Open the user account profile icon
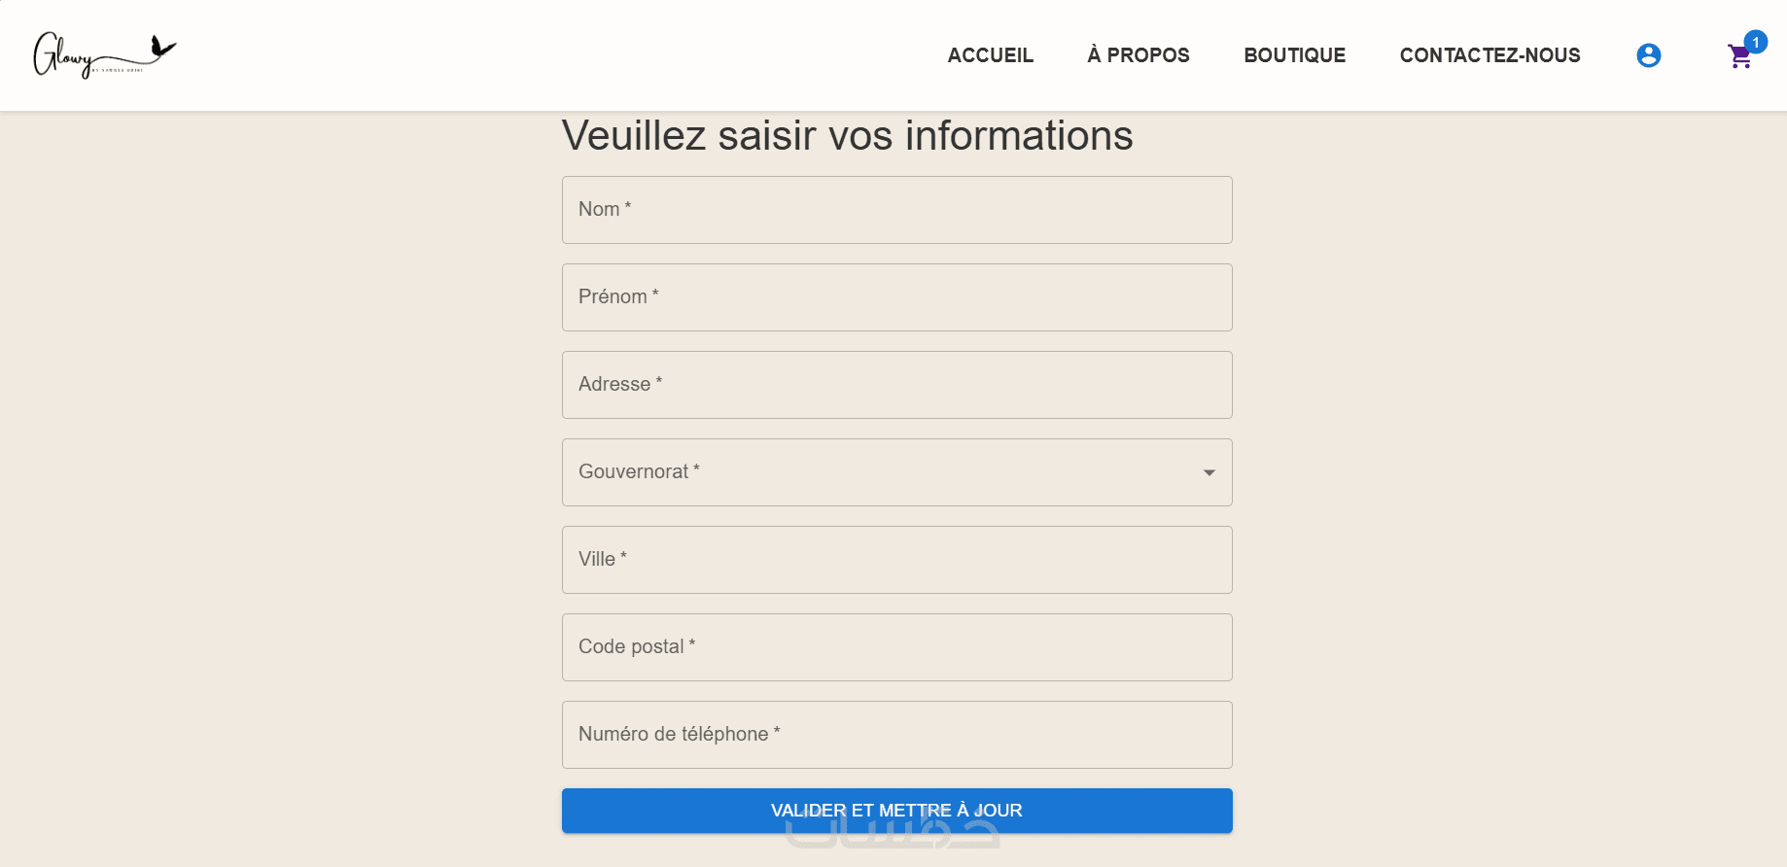 click(x=1648, y=55)
